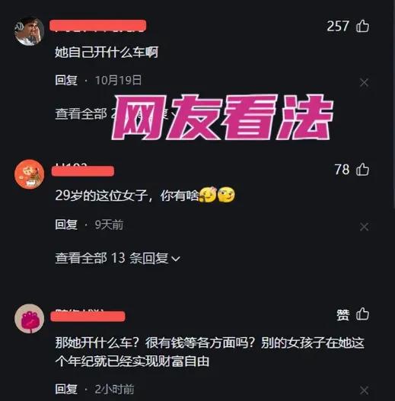This screenshot has width=395, height=401.
Task: Dismiss the 9天前 comment with X
Action: (364, 227)
